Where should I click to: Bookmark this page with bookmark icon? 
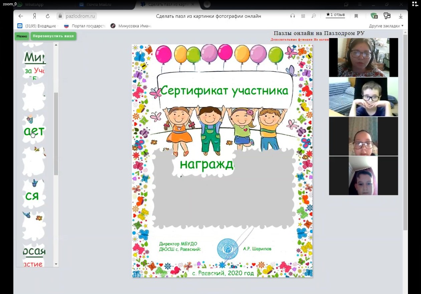(x=356, y=16)
